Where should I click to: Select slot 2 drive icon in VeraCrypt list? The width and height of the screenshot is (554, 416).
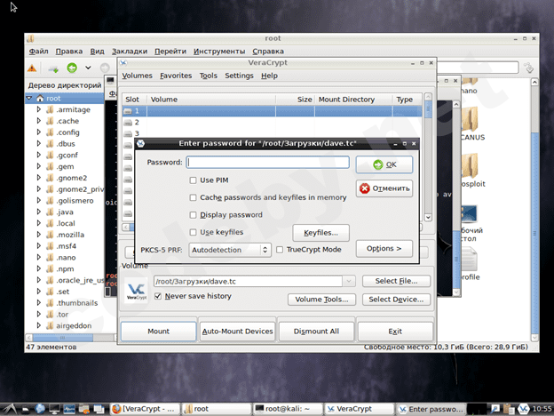coord(128,123)
